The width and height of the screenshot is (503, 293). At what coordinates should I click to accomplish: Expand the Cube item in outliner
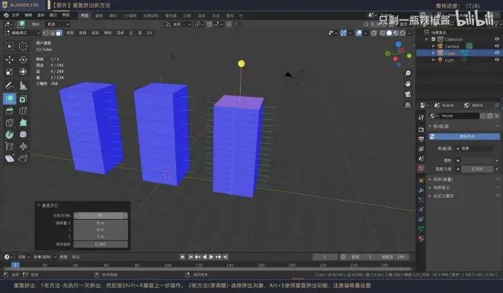coord(434,53)
